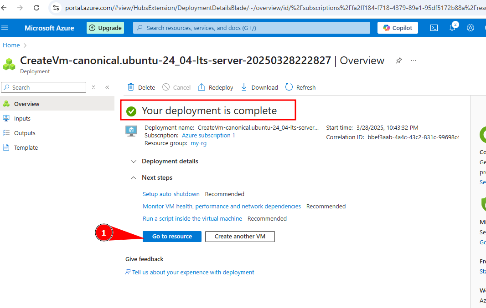Click Microsoft Azure portal home logo text
This screenshot has width=486, height=308.
[49, 28]
